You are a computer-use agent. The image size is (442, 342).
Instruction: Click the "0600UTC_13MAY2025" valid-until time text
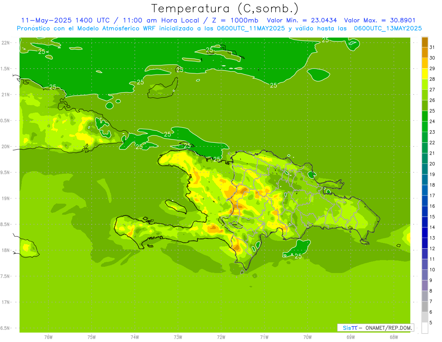pyautogui.click(x=388, y=28)
